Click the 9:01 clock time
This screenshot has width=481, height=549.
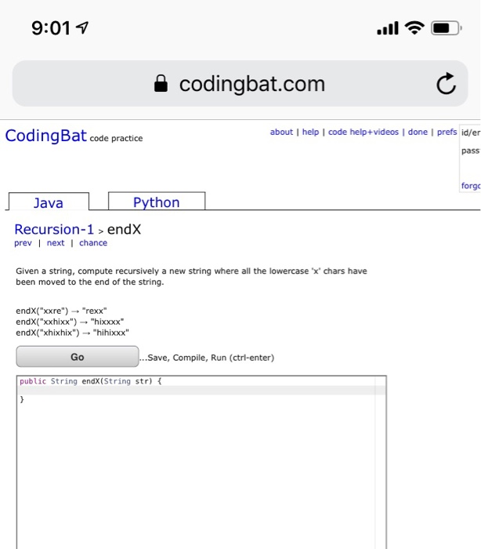pyautogui.click(x=51, y=27)
